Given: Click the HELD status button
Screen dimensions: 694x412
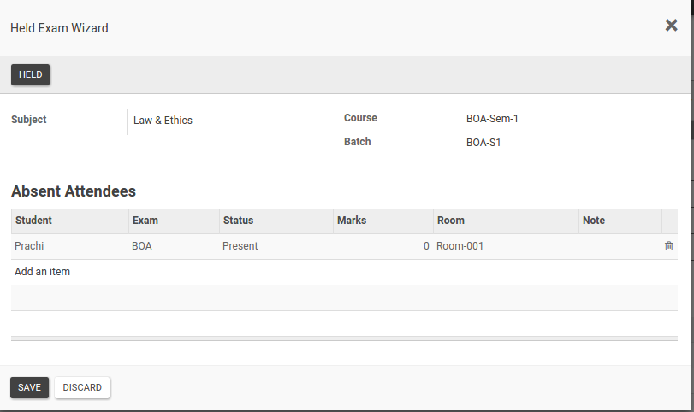Looking at the screenshot, I should [x=31, y=75].
